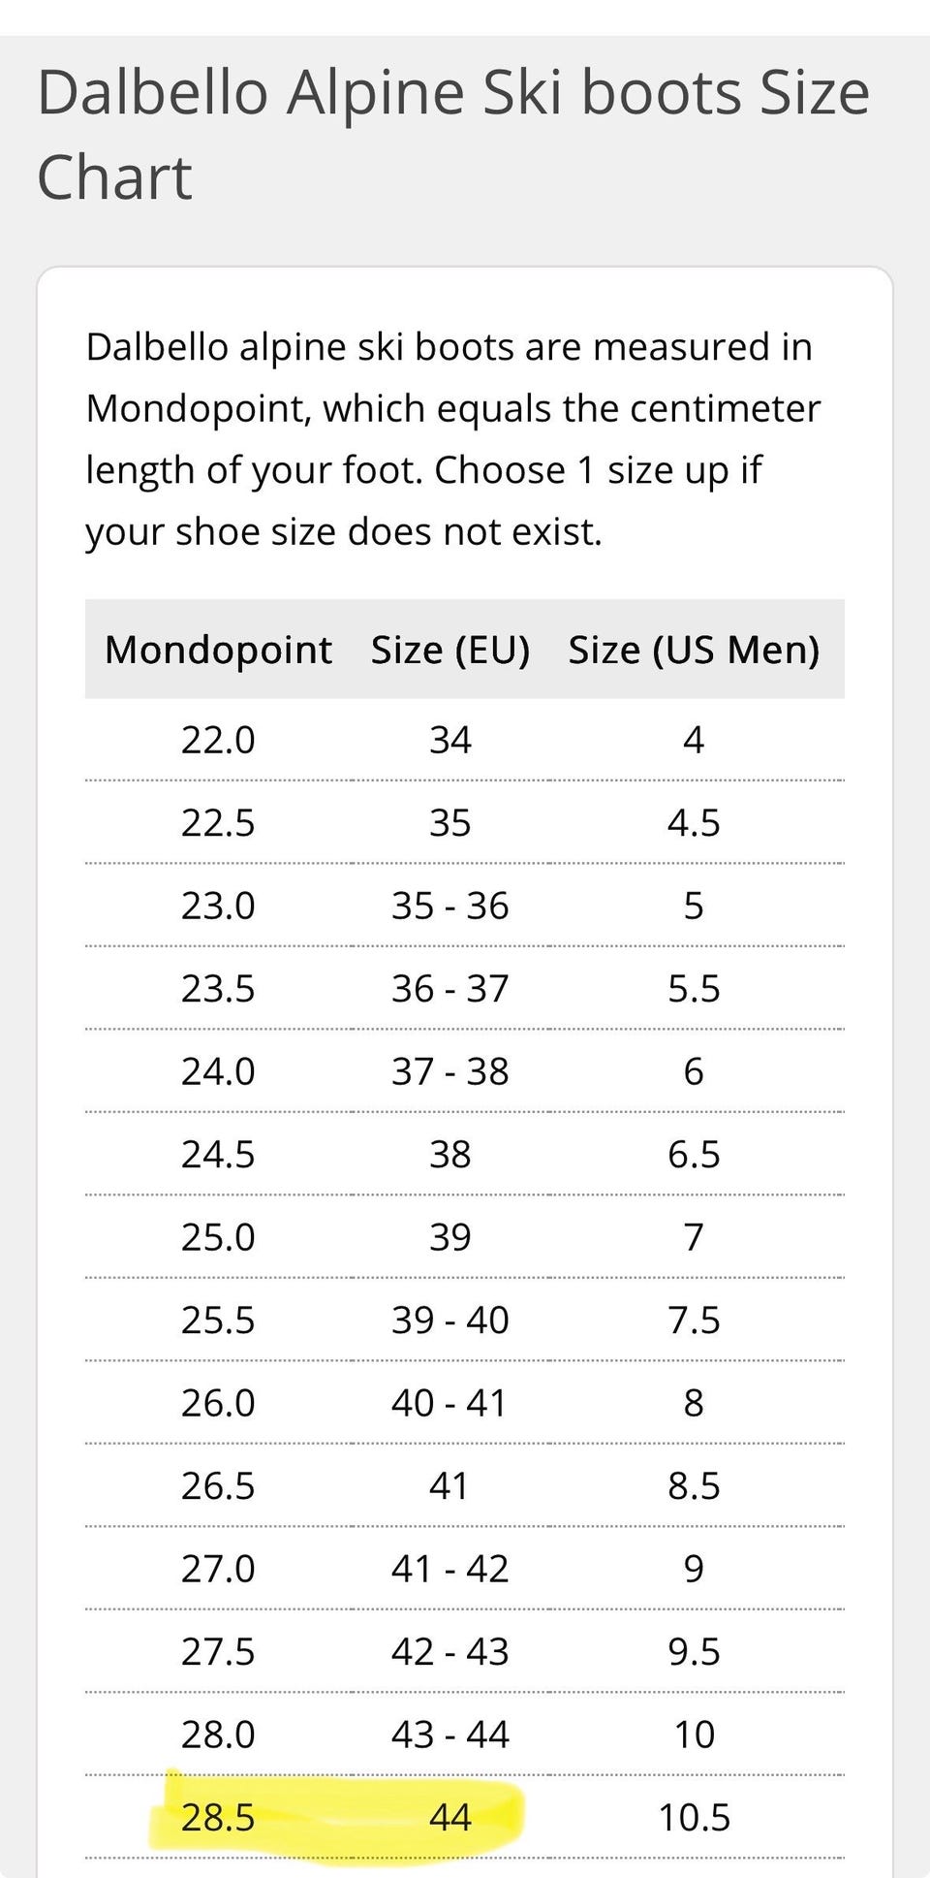The width and height of the screenshot is (930, 1878).
Task: Click the Size (EU) column header
Action: pyautogui.click(x=450, y=650)
